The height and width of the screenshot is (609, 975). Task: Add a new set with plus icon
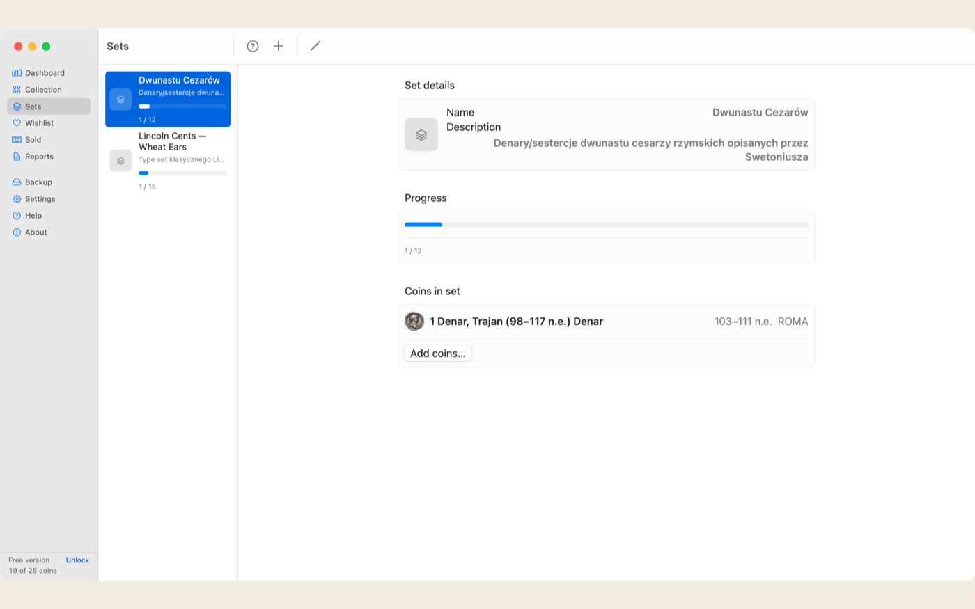coord(279,46)
